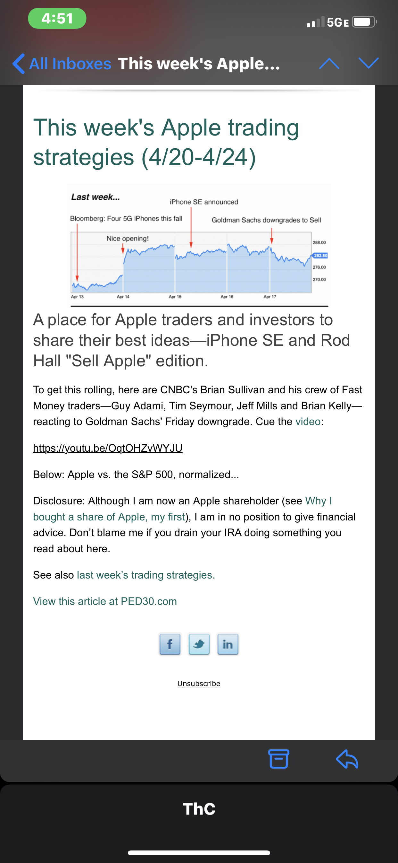
Task: Open the YouTube video URL link
Action: pos(108,448)
